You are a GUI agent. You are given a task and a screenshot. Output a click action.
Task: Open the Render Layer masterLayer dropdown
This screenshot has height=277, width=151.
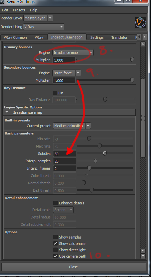[x=38, y=18]
